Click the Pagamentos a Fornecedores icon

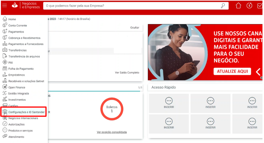coord(5,44)
